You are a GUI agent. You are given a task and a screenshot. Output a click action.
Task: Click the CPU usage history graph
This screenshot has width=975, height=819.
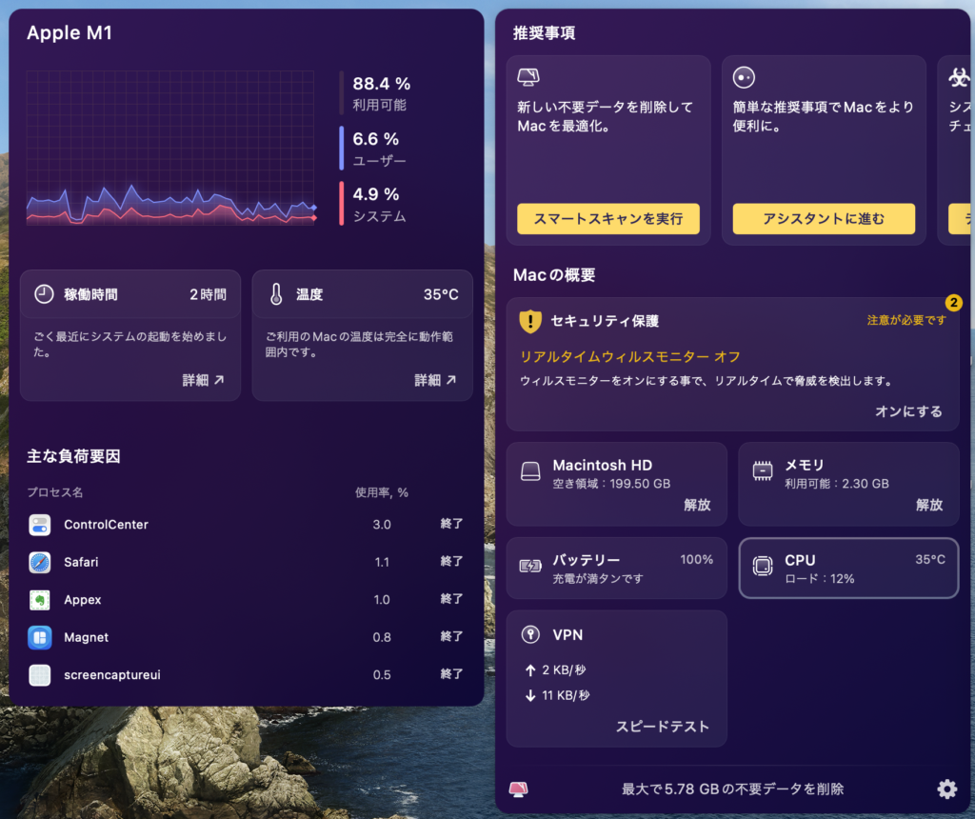[x=171, y=148]
